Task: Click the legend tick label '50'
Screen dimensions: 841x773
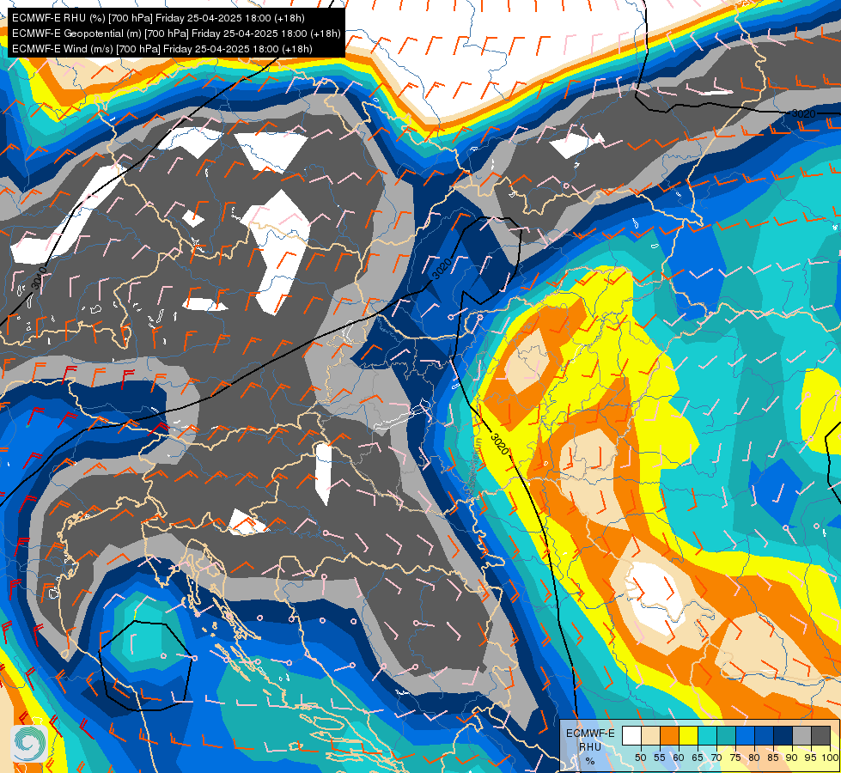Action: [x=640, y=758]
